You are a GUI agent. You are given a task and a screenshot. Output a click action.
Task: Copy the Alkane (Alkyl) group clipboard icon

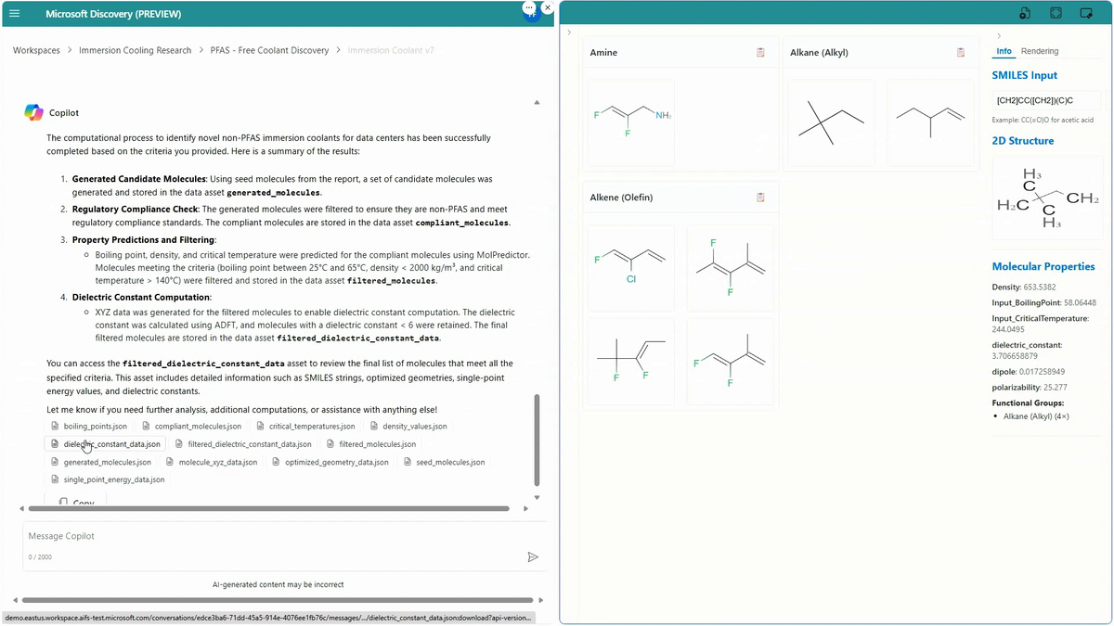click(961, 53)
